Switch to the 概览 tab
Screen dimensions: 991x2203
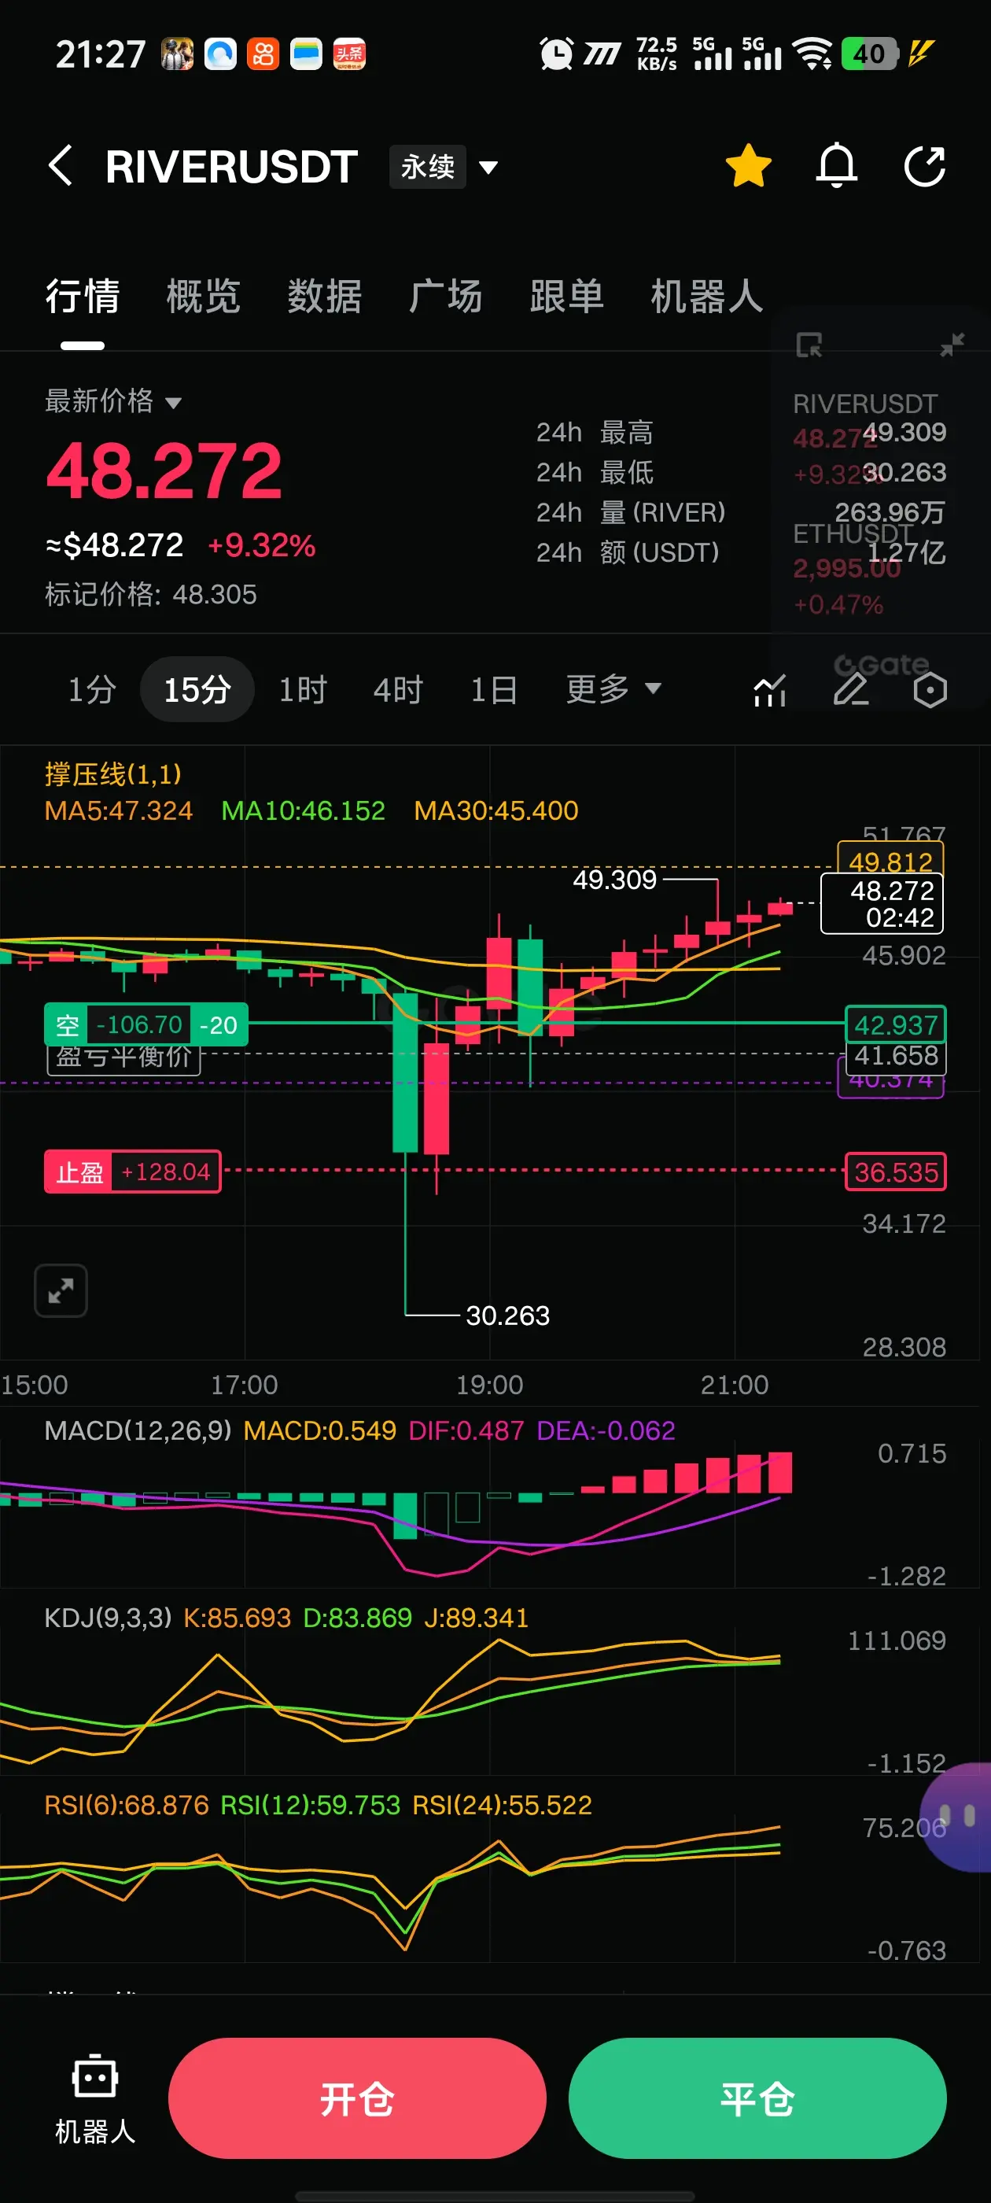[204, 297]
